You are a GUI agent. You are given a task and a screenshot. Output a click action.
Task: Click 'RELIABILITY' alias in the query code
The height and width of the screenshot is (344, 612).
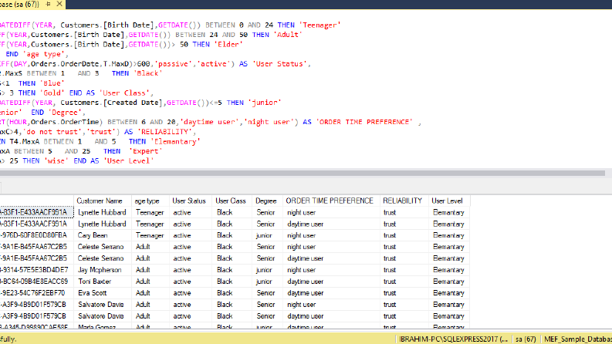[165, 132]
